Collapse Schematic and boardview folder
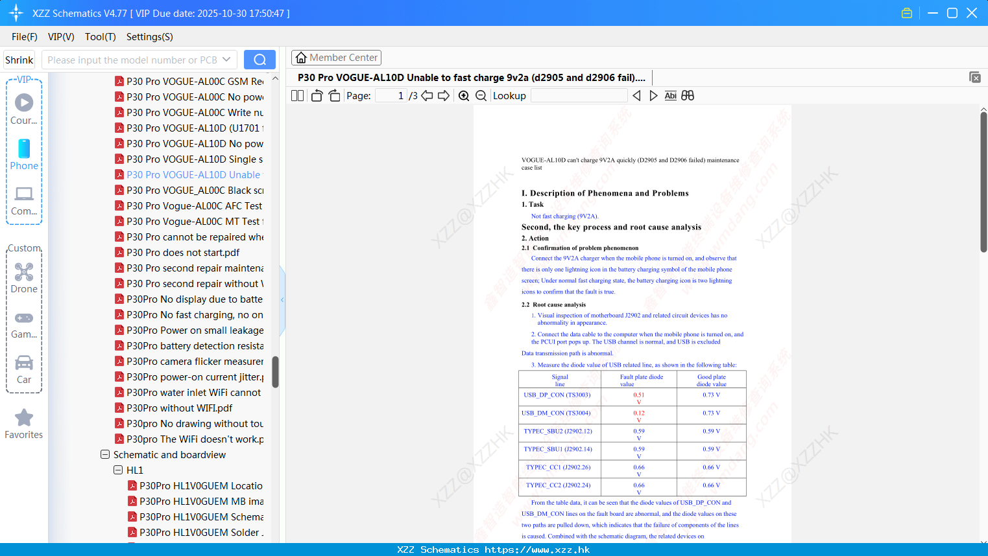 tap(105, 454)
